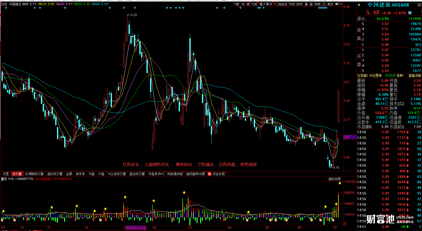Click the 4.76 low price marker label

tap(336, 168)
